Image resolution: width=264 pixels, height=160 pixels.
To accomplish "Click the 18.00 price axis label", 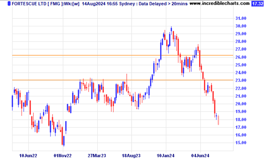I will pos(241,120).
